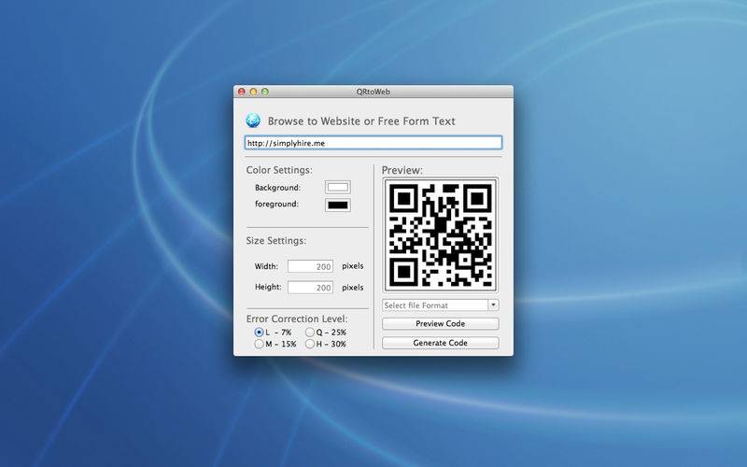
Task: Click the QR code preview image
Action: point(440,235)
